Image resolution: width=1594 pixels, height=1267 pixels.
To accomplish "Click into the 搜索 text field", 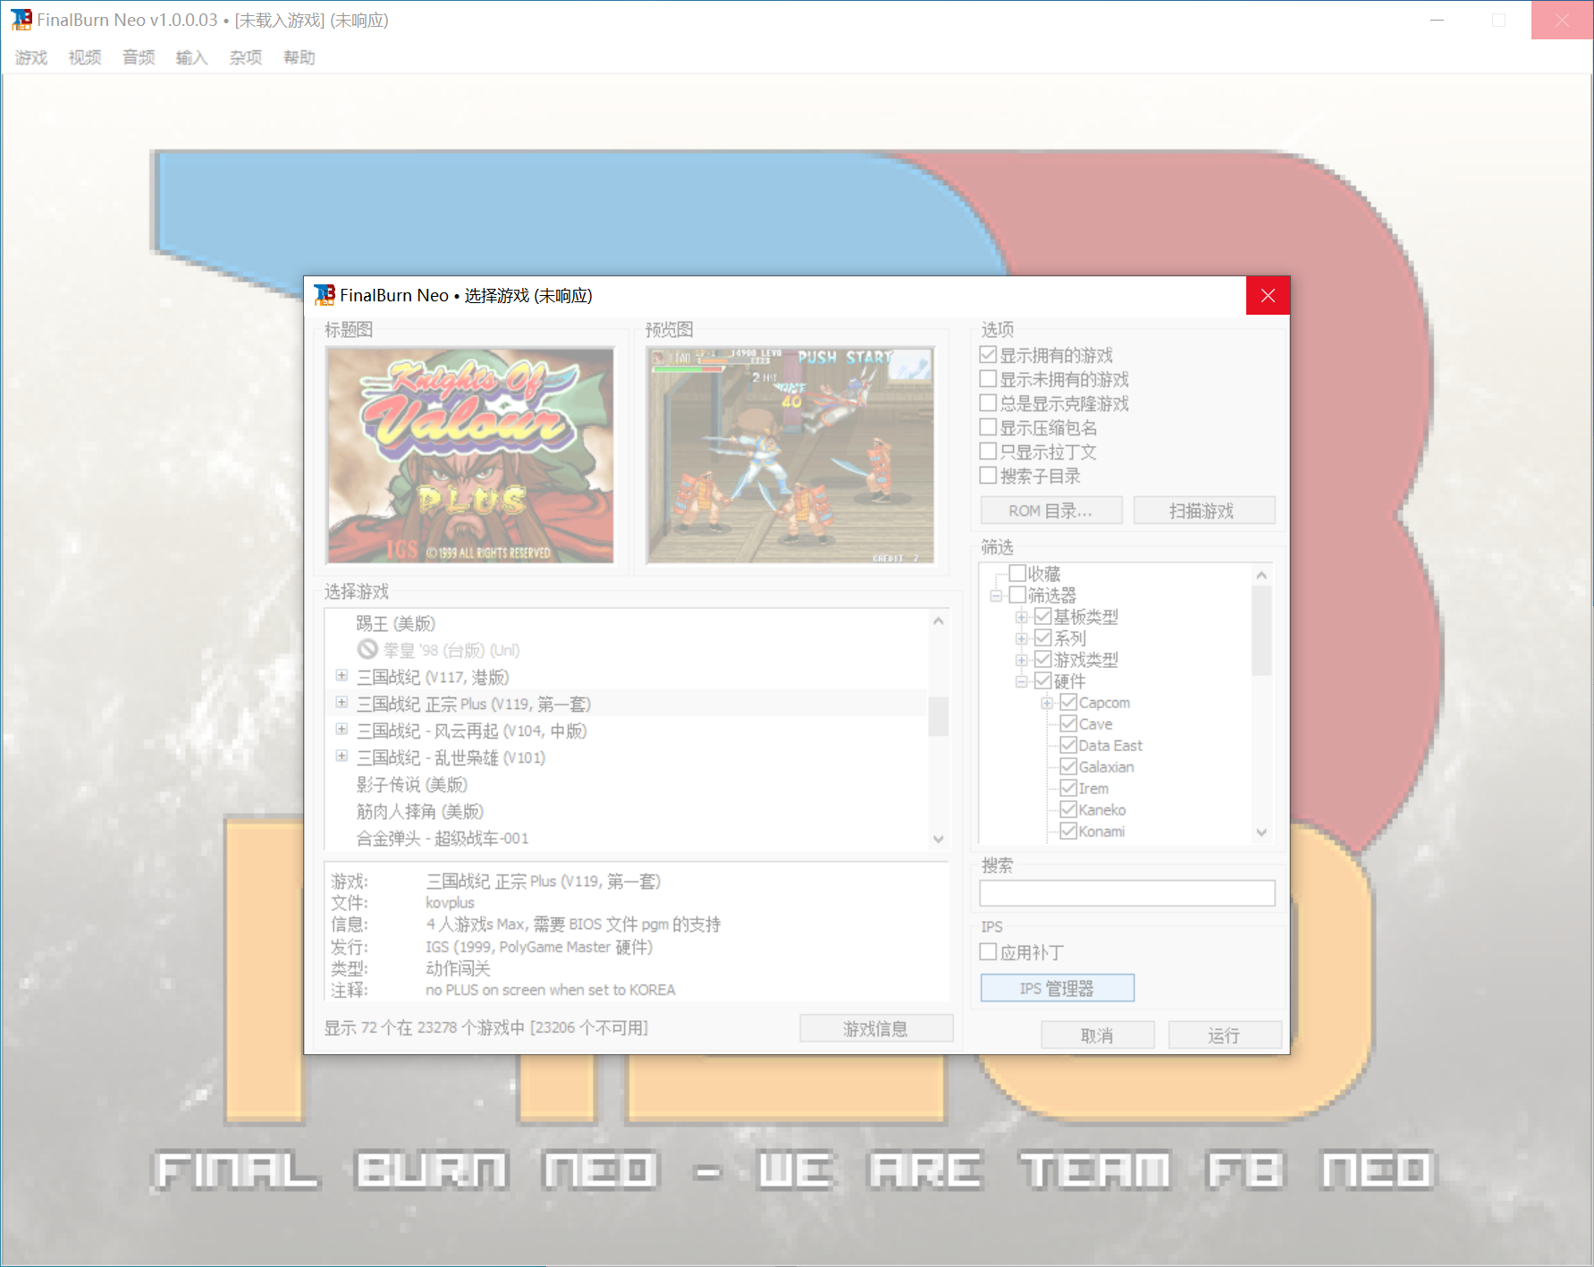I will point(1127,892).
